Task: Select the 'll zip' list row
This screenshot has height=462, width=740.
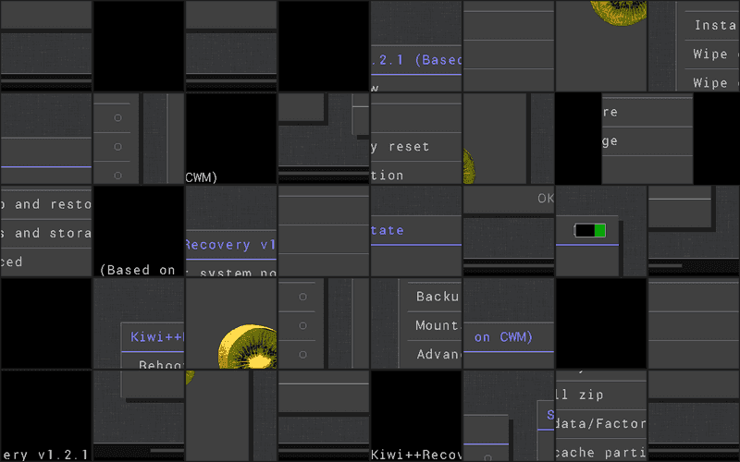Action: point(600,395)
